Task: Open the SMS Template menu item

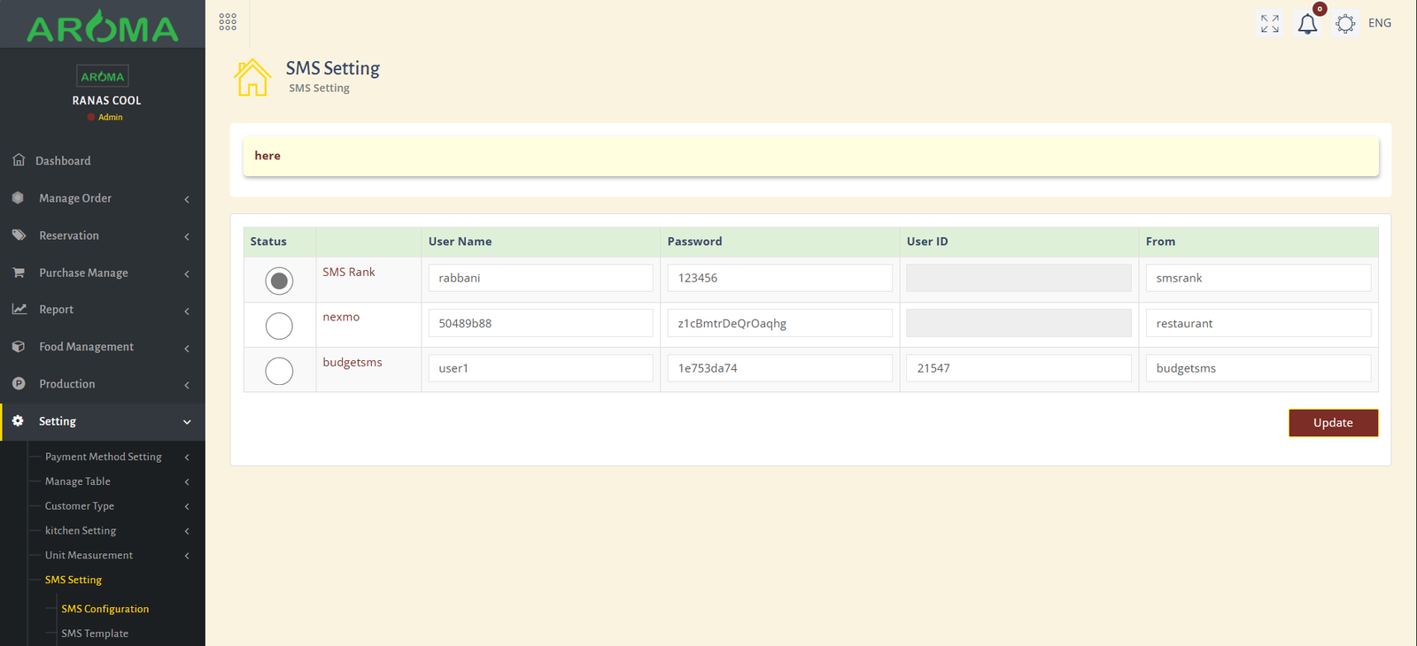Action: pyautogui.click(x=95, y=634)
